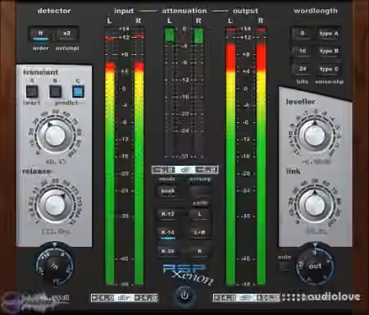Screen dimensions: 369x315
Task: Click the input level readout display
Action: [x=125, y=298]
